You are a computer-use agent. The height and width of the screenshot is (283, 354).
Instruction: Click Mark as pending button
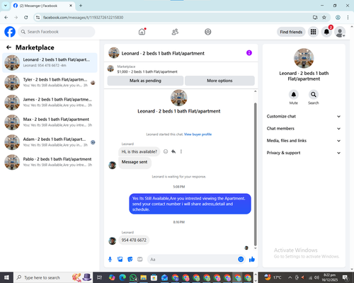point(145,81)
